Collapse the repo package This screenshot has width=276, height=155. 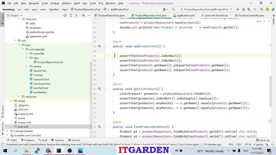[27, 58]
